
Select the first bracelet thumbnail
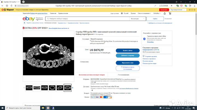pos(29,87)
